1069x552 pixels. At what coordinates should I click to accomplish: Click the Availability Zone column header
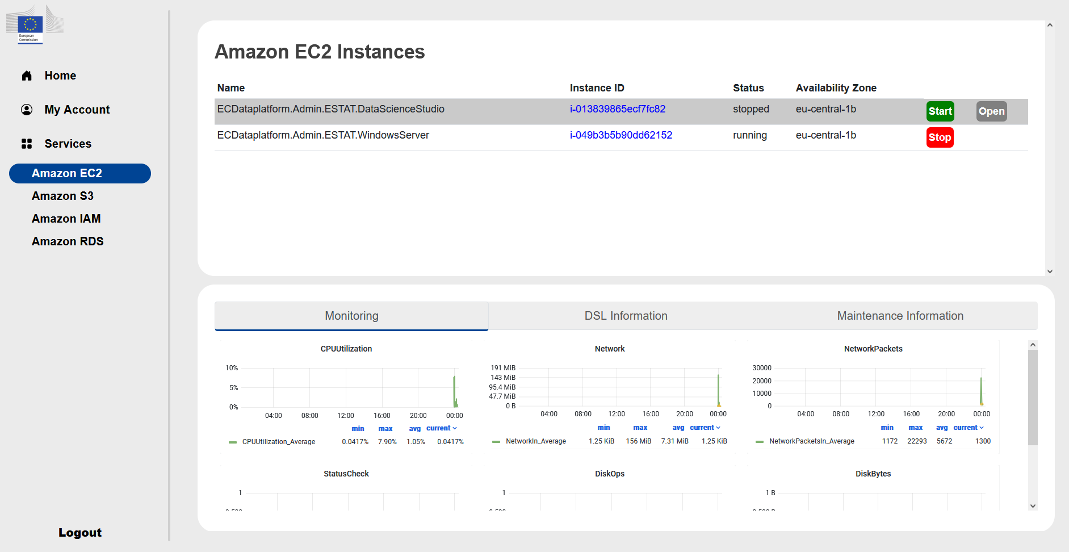836,88
